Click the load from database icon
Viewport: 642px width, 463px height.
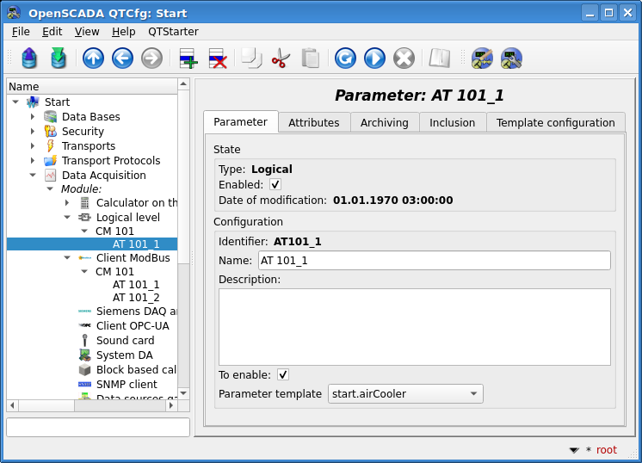[x=30, y=59]
